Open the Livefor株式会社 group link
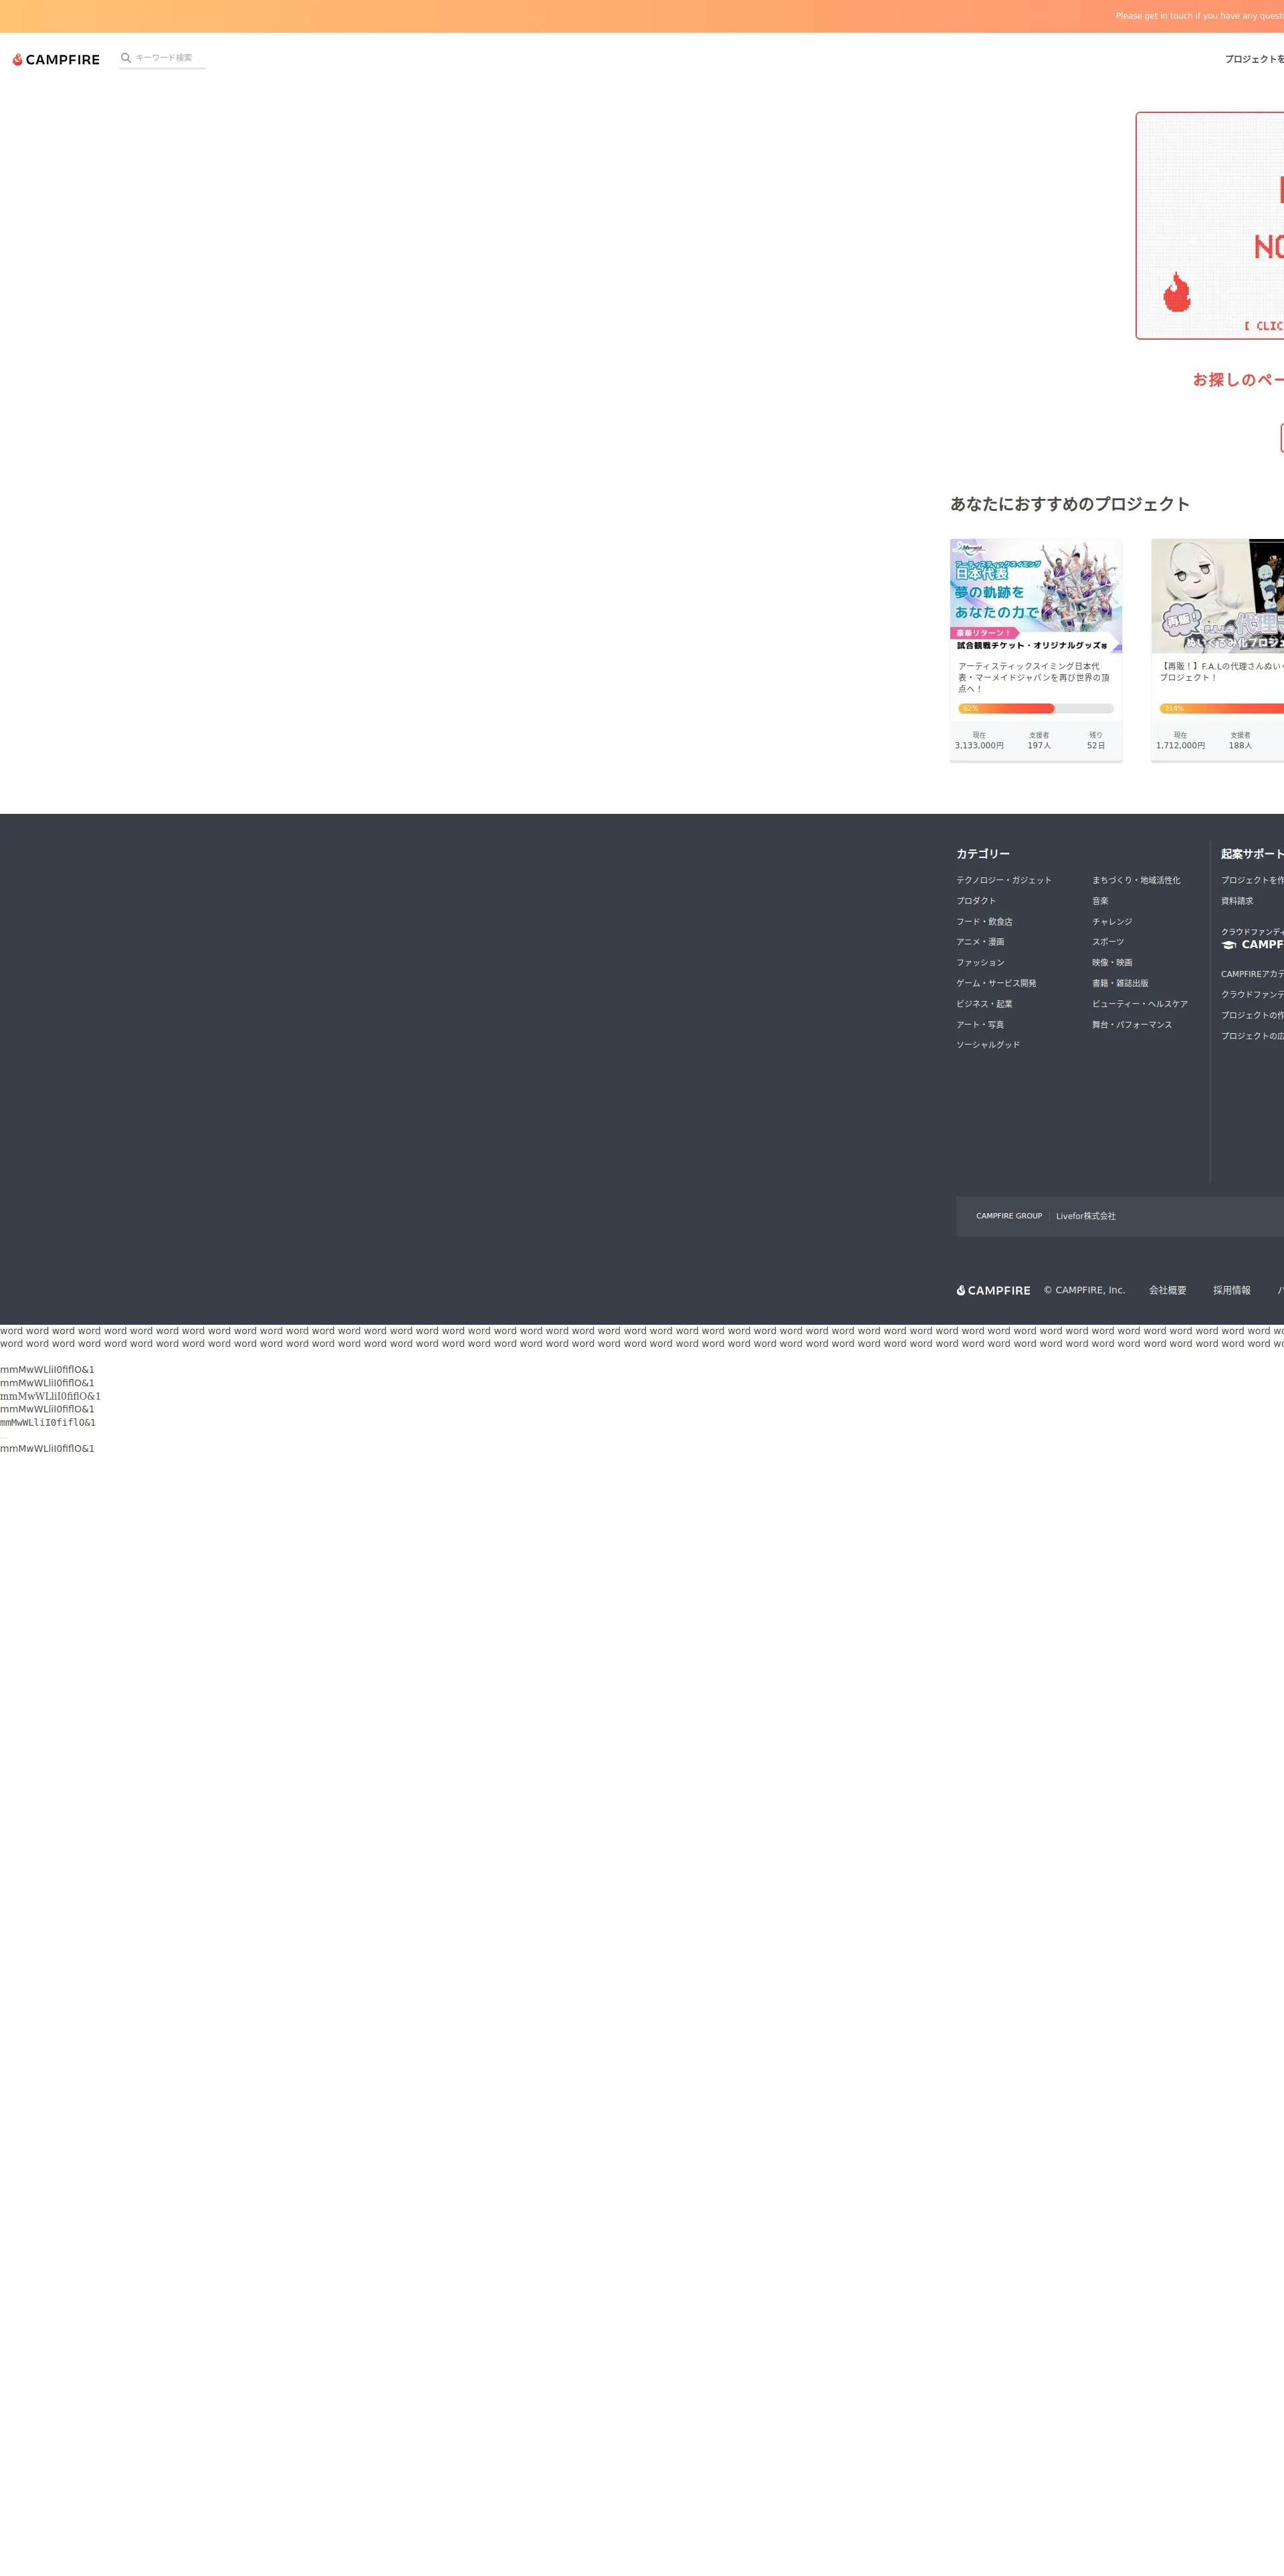 pos(1085,1216)
